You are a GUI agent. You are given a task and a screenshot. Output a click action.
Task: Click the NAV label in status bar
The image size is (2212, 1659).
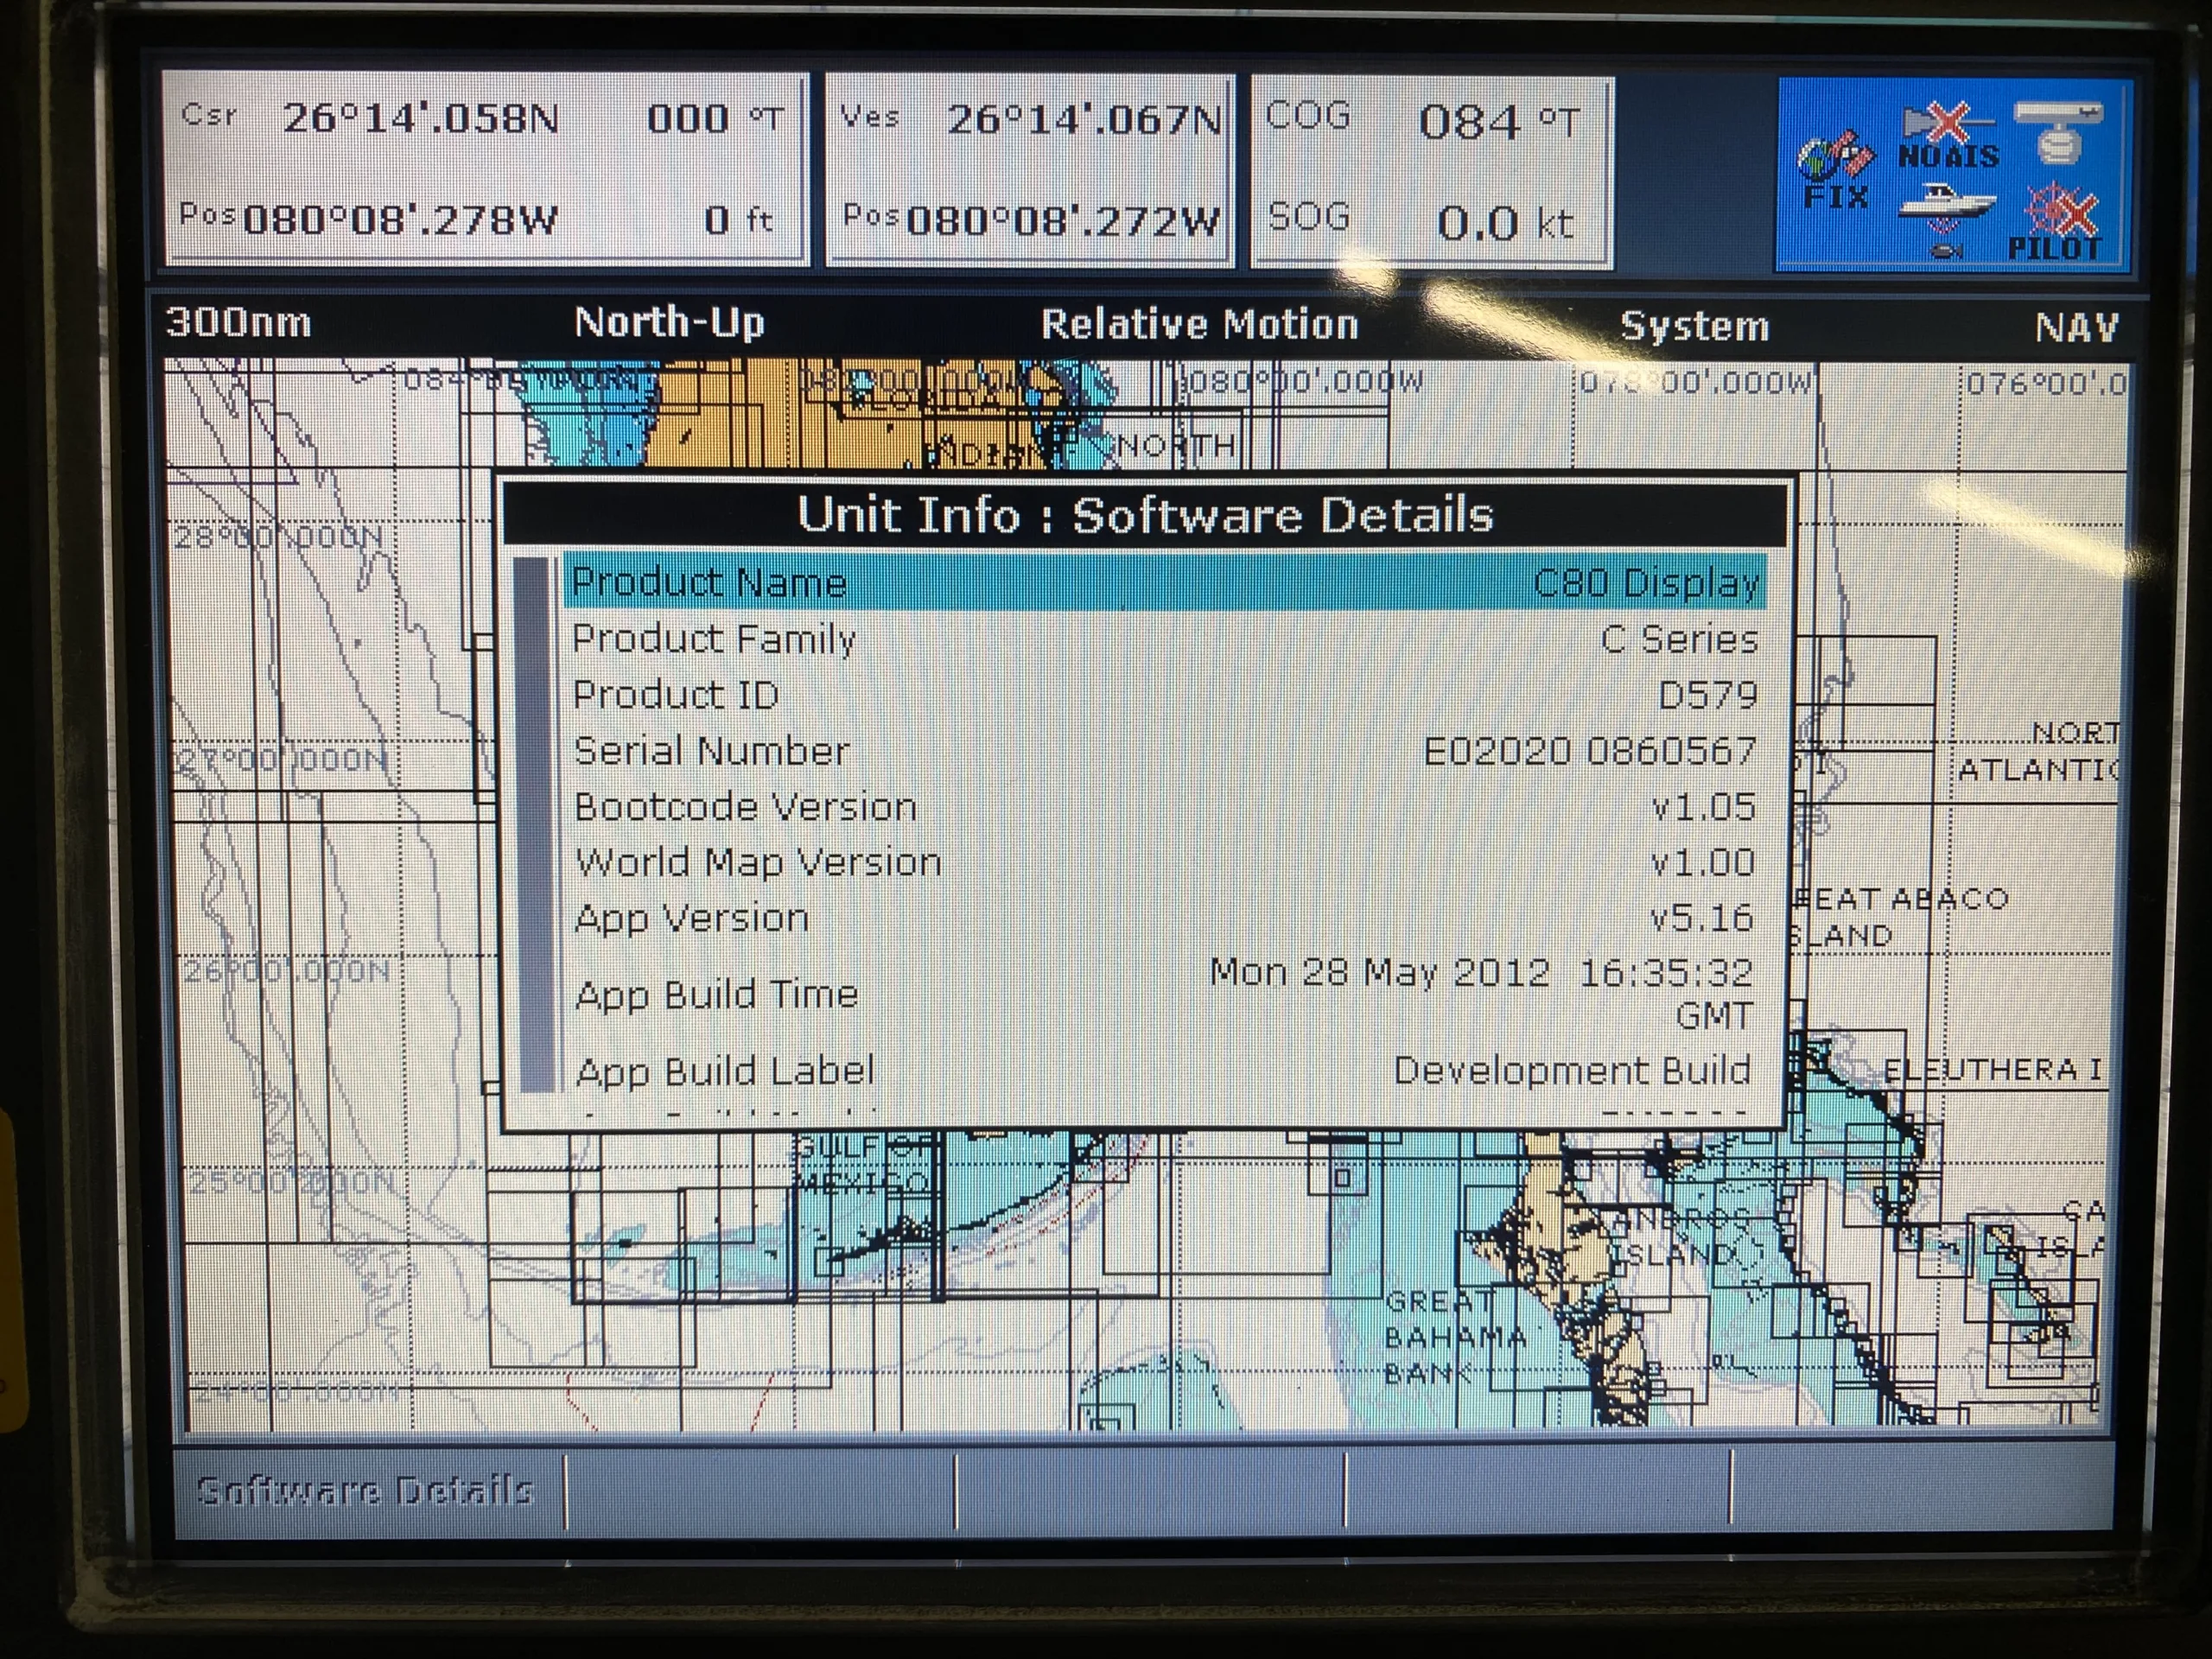point(2076,328)
